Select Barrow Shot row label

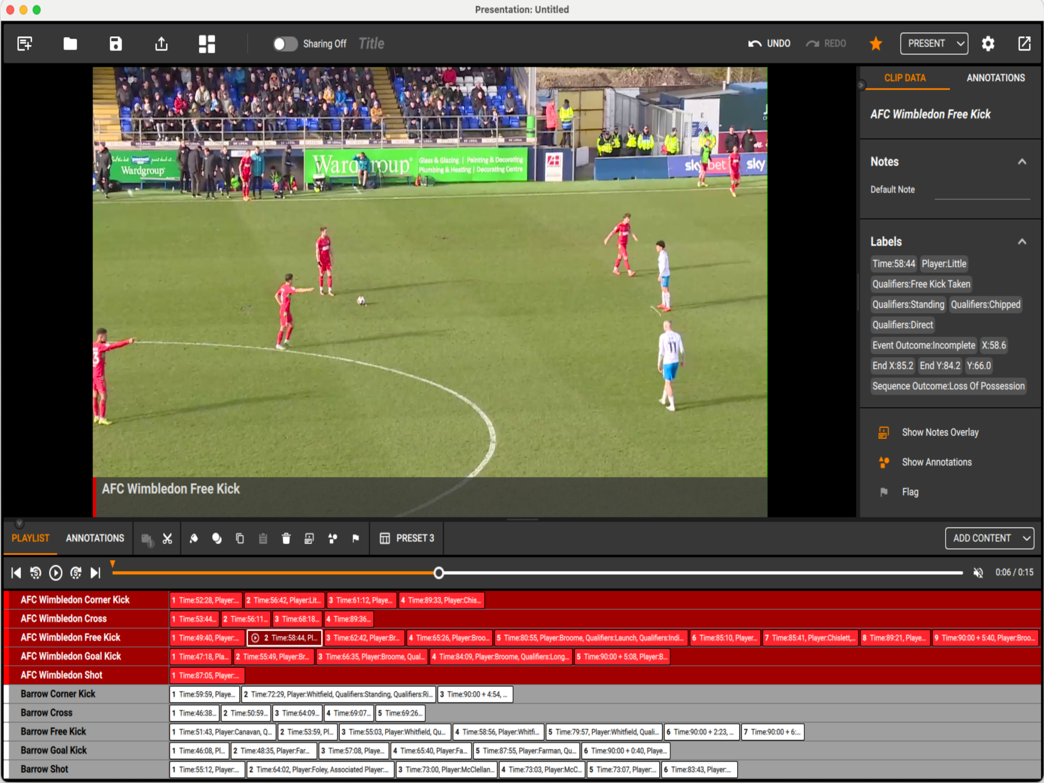click(44, 769)
